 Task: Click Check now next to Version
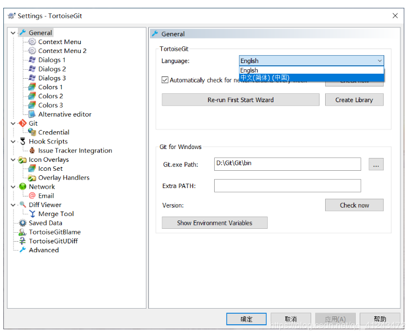[354, 205]
